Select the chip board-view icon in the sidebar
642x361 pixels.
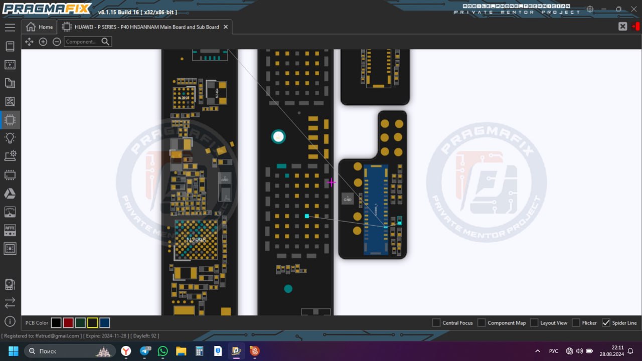pos(10,120)
